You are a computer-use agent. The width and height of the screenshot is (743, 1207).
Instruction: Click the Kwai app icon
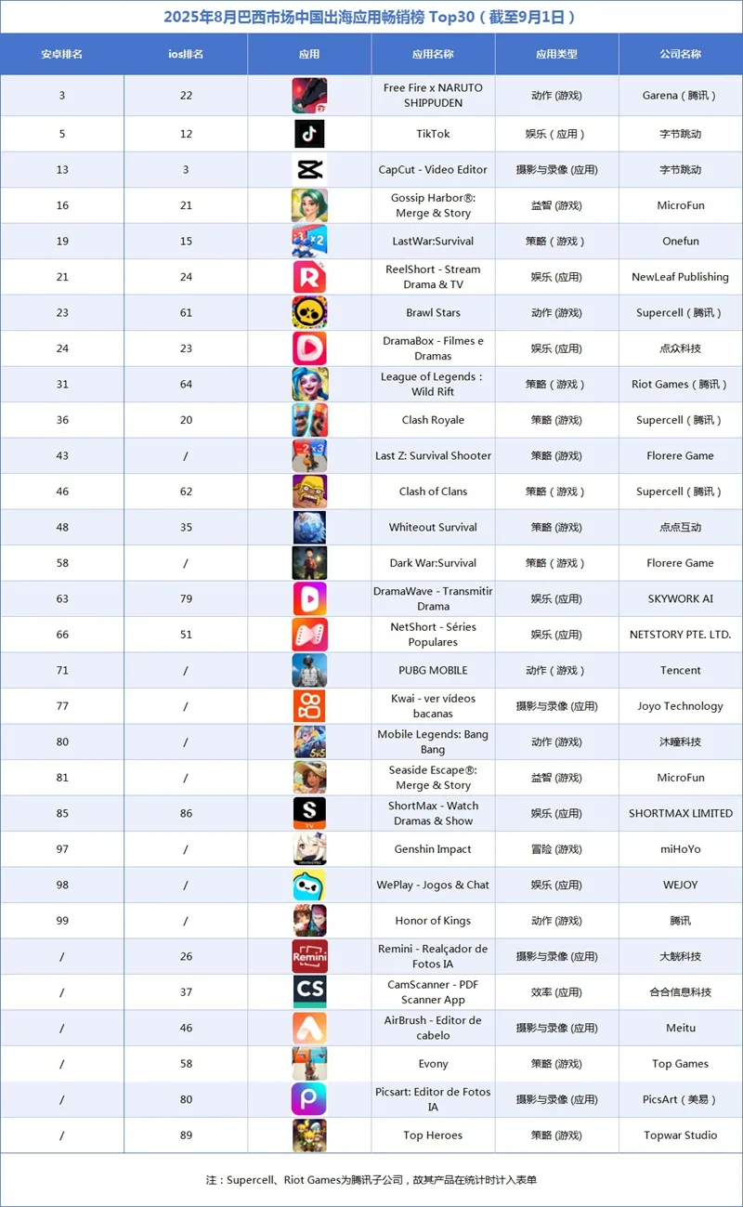(309, 706)
